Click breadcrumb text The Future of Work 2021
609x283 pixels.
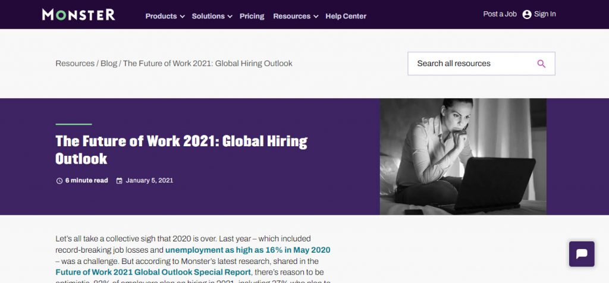click(x=208, y=63)
